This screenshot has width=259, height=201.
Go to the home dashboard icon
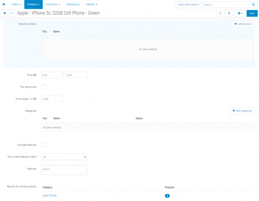[x=4, y=4]
